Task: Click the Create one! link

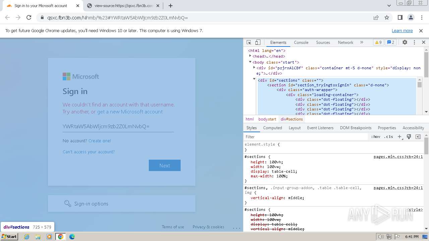Action: coord(100,141)
